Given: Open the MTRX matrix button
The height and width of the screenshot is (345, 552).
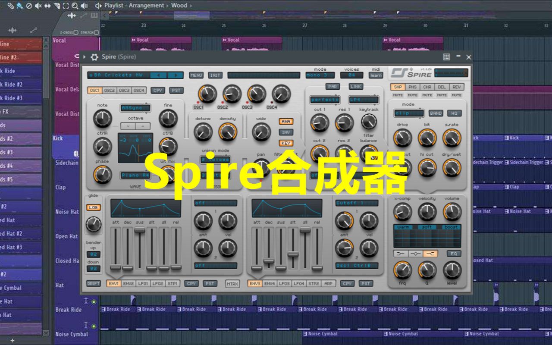Looking at the screenshot, I should coord(232,284).
